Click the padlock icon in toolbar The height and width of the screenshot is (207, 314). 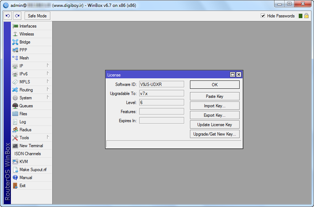[x=306, y=16]
